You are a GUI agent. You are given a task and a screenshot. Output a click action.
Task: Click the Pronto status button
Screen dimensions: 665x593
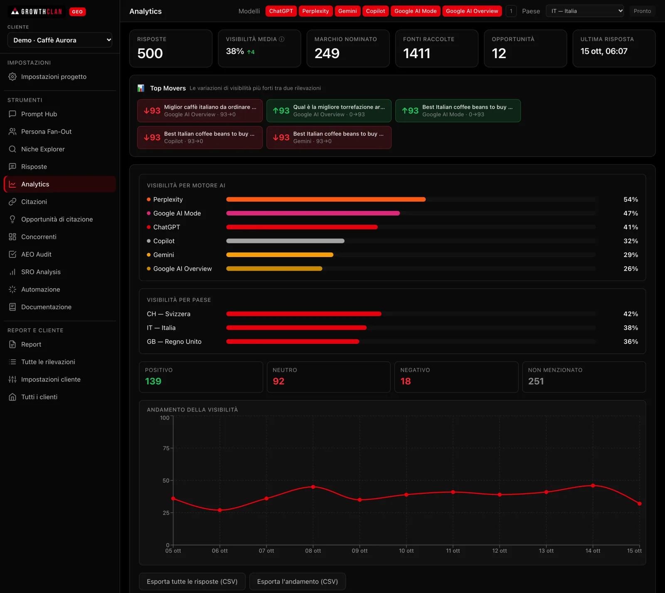[x=642, y=11]
